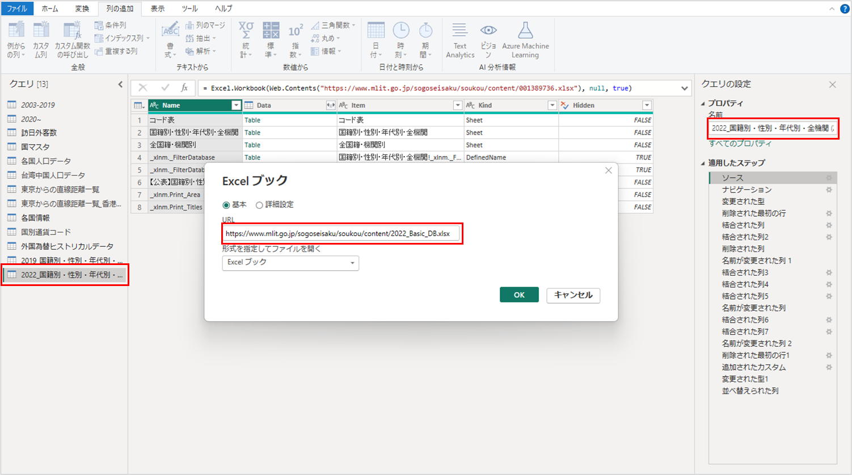Open the 抽出 dropdown
Viewport: 852px width, 475px height.
coord(201,38)
